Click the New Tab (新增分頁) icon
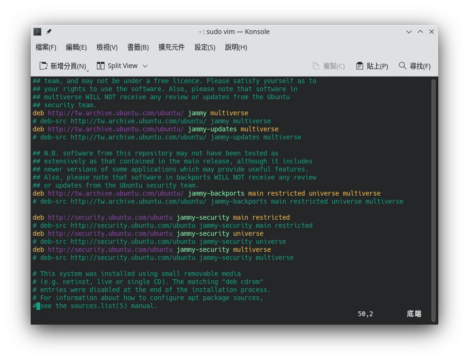The height and width of the screenshot is (361, 469). coord(43,66)
